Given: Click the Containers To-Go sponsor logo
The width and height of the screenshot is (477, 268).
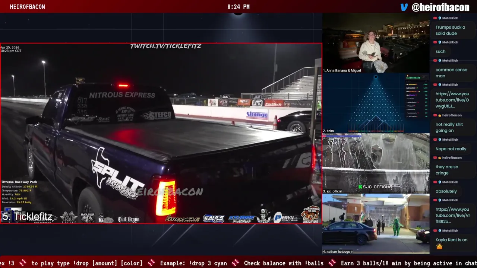Looking at the screenshot, I should point(310,214).
